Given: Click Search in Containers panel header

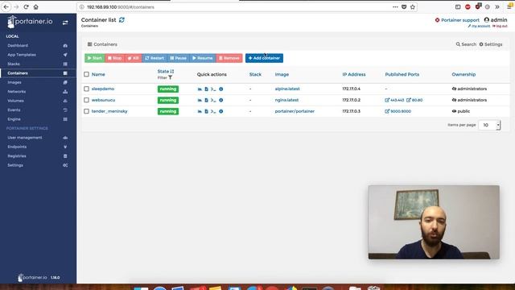Looking at the screenshot, I should coord(466,44).
